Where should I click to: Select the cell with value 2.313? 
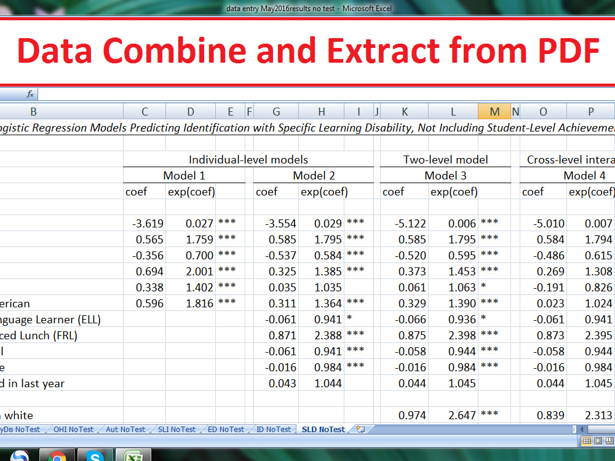[590, 415]
